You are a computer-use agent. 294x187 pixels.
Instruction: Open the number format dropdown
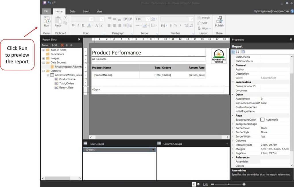point(192,19)
